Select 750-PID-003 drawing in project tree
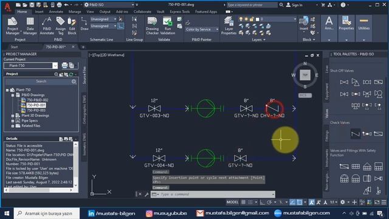Viewport: 389px width, 219px height. coord(36,110)
